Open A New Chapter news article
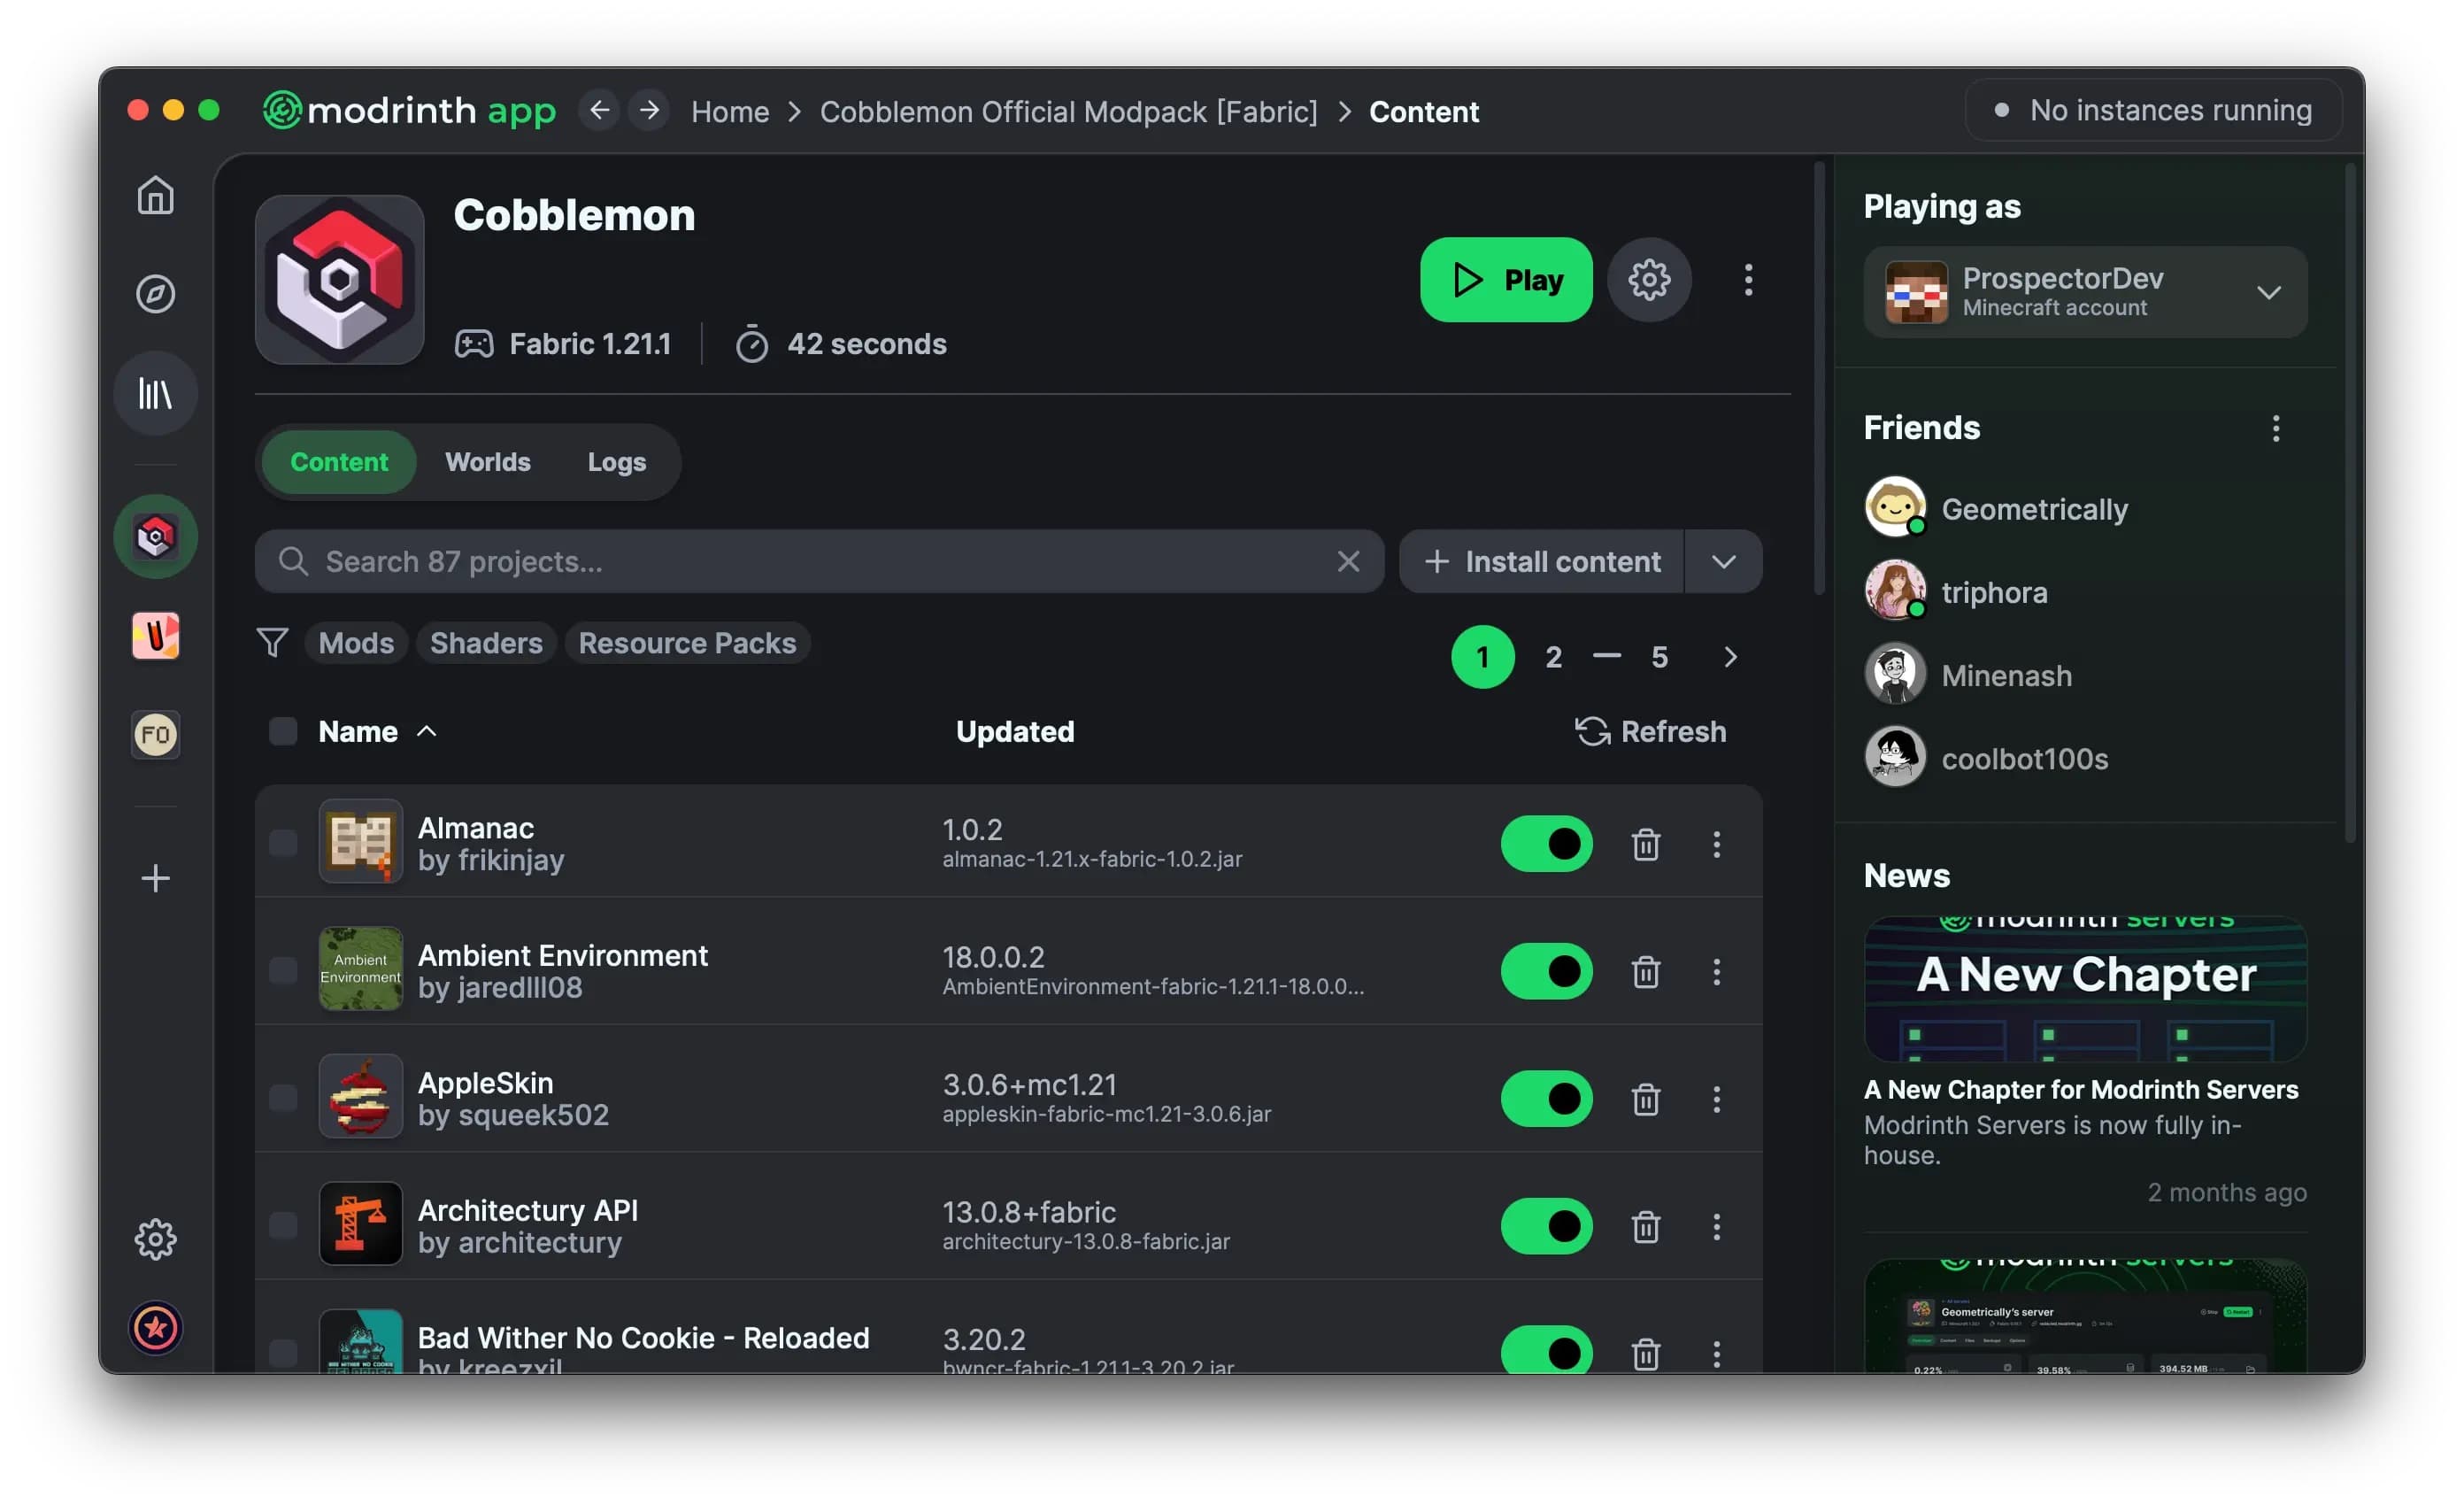This screenshot has width=2464, height=1505. tap(2085, 1060)
